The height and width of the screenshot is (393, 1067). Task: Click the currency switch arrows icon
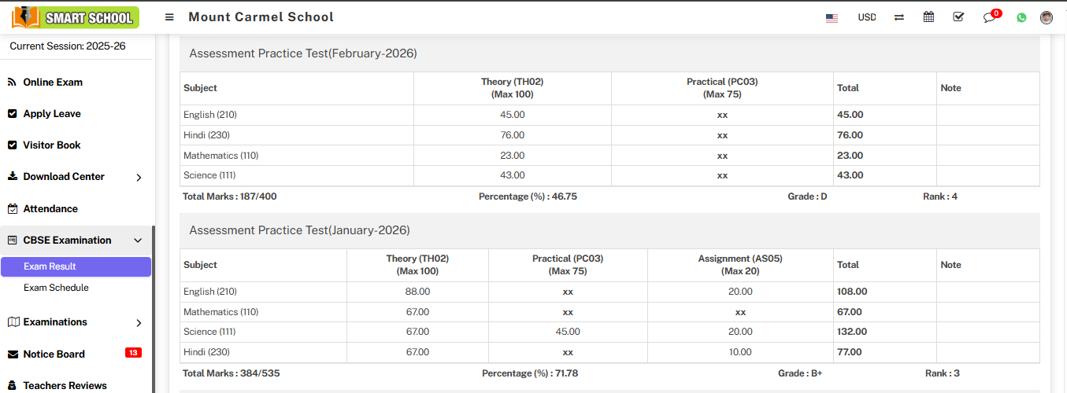pos(899,17)
